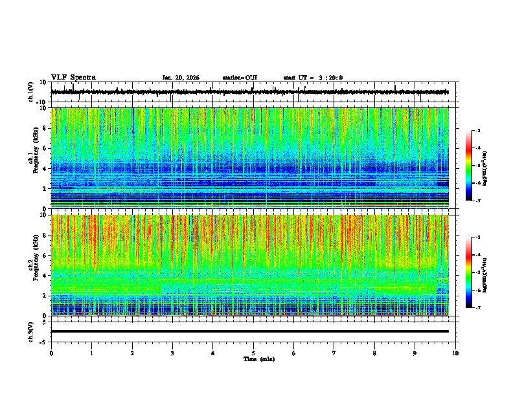Viewport: 513px width, 396px height.
Task: Click the time axis tick label "4"
Action: click(213, 353)
